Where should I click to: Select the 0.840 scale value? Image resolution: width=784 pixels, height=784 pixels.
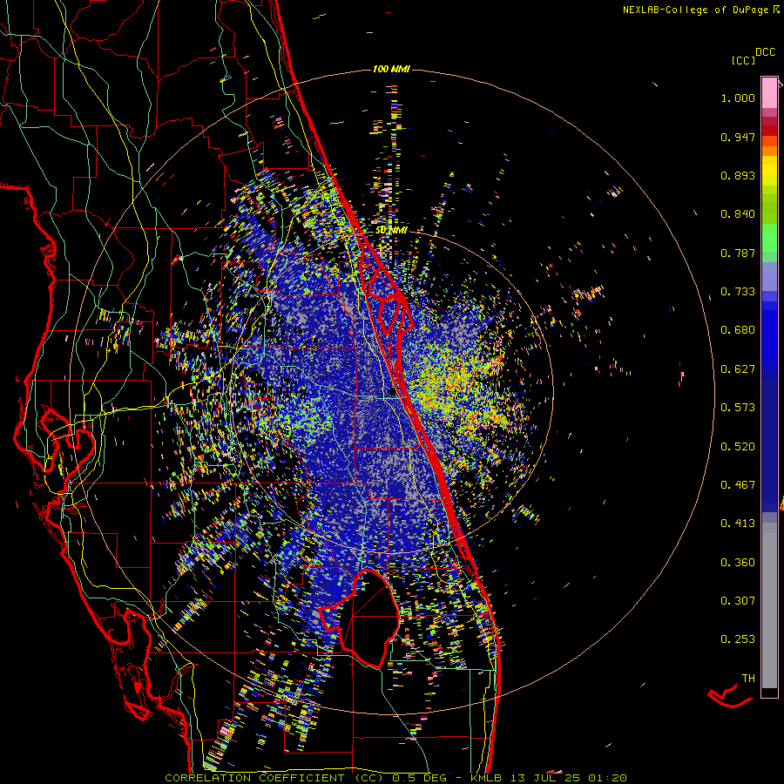(x=738, y=214)
